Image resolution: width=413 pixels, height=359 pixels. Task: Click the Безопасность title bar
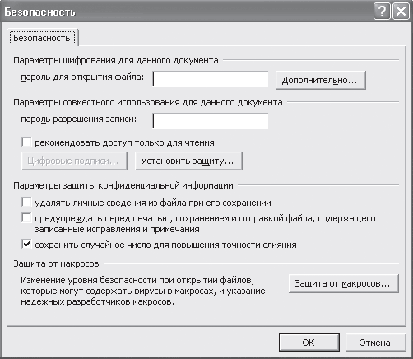click(187, 12)
